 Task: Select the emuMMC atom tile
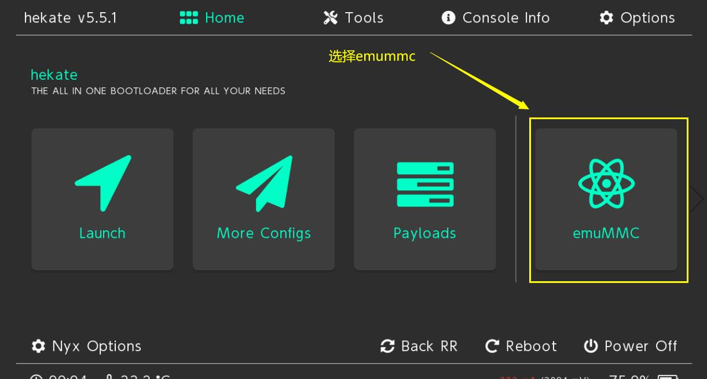(606, 199)
